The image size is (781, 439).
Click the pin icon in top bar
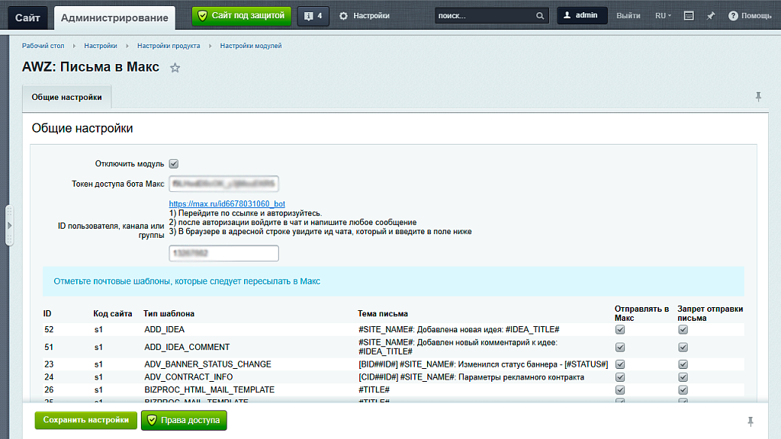(711, 16)
